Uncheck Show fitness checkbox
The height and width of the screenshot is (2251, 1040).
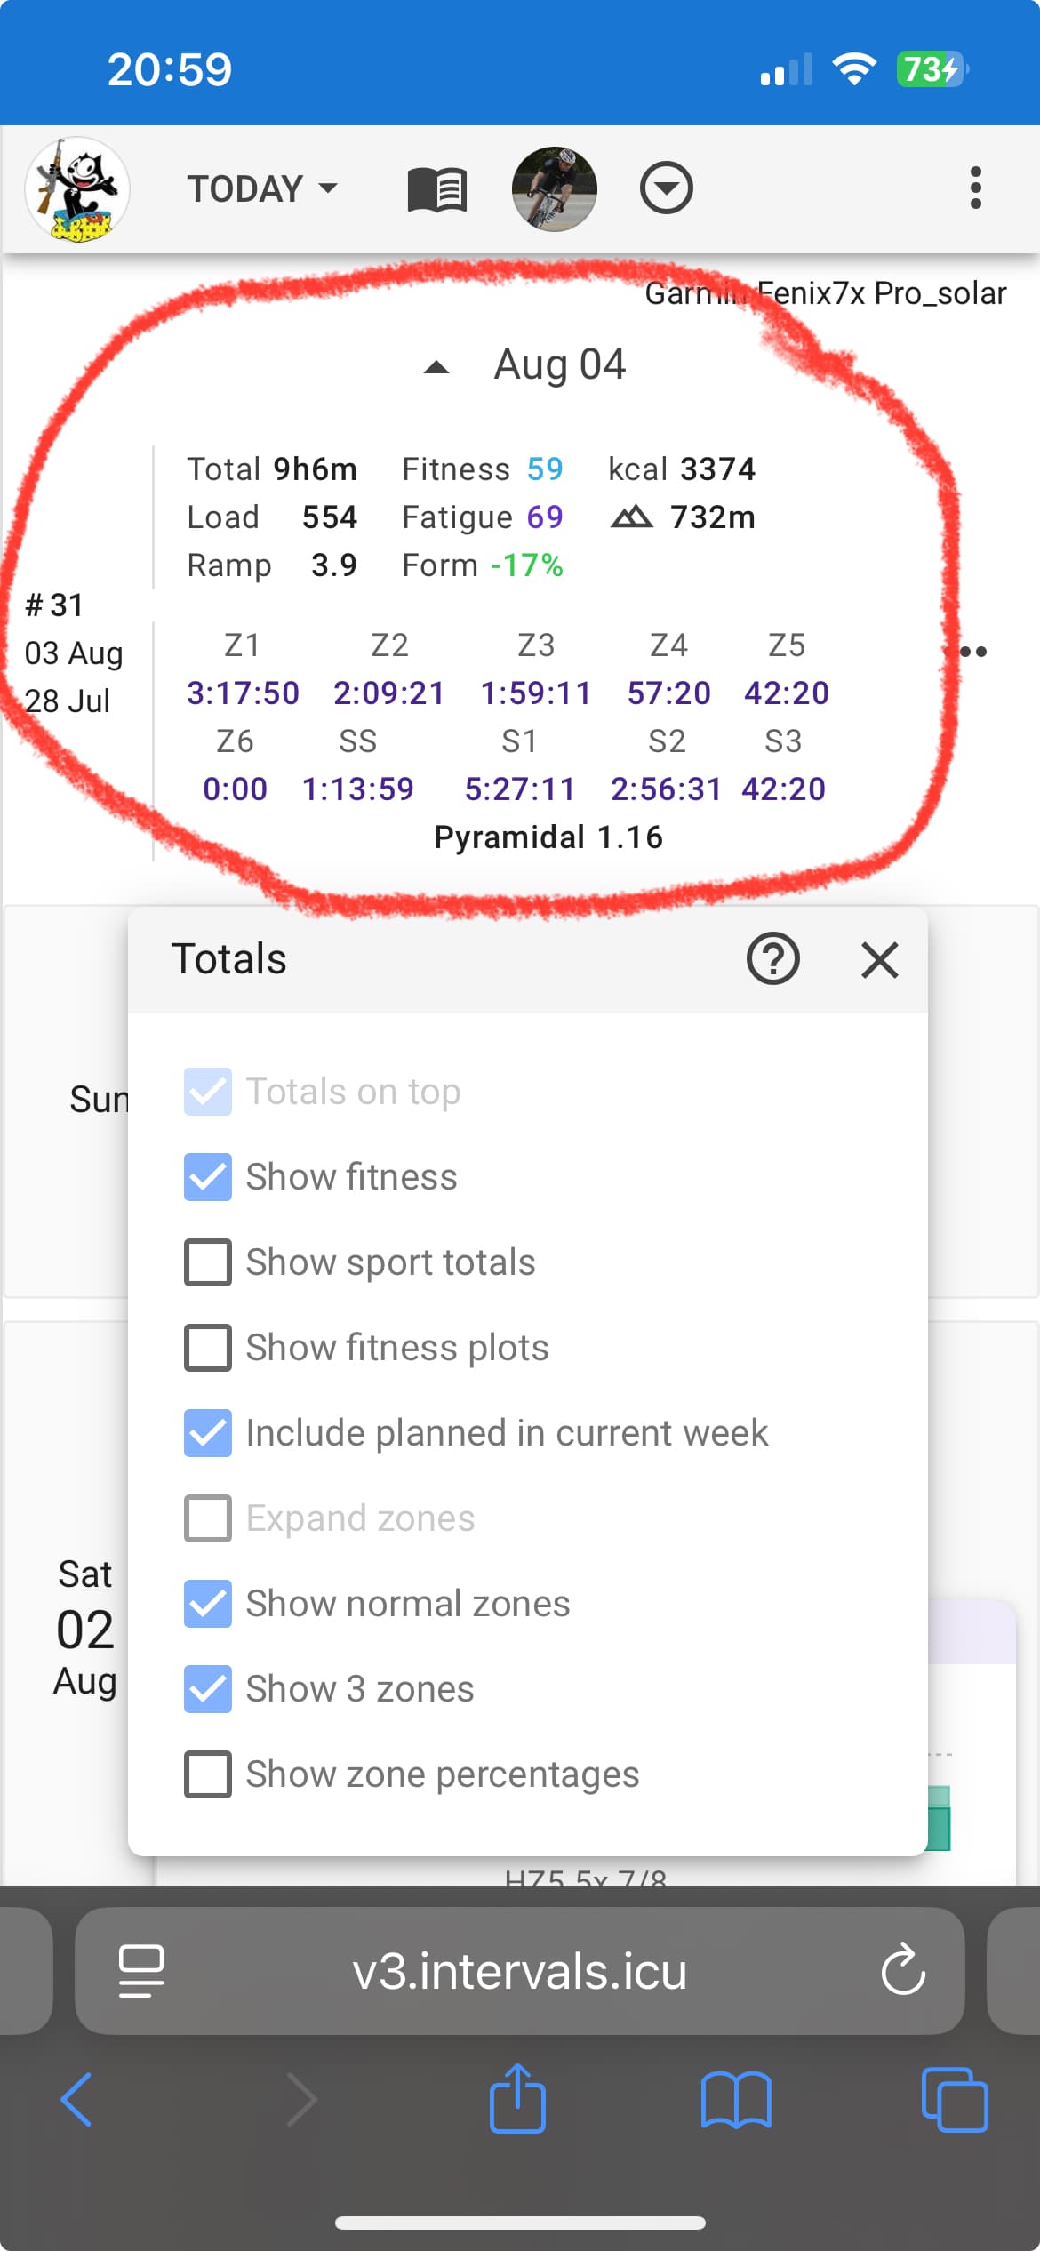click(x=208, y=1177)
